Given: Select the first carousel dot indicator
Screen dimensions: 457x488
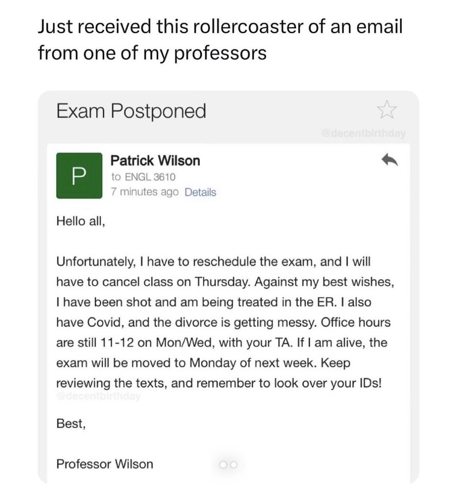Looking at the screenshot, I should [x=223, y=465].
